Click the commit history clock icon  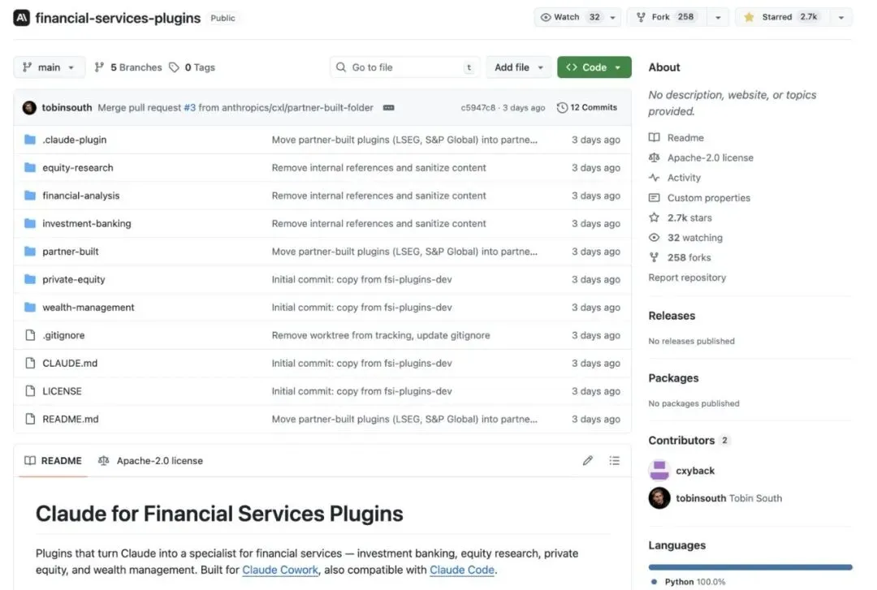[562, 108]
